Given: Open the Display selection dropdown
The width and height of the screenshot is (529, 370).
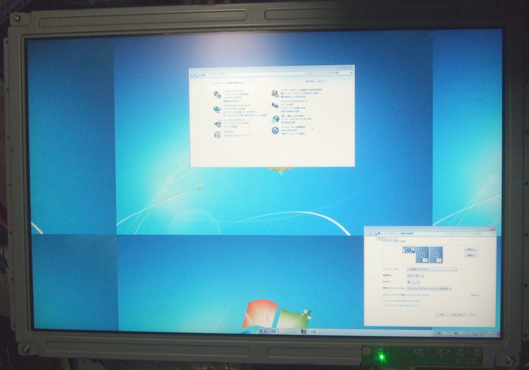Looking at the screenshot, I should (432, 269).
